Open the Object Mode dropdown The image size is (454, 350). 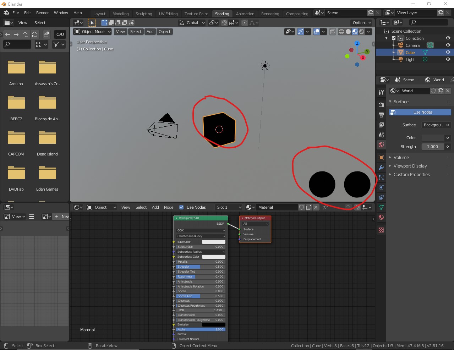point(92,32)
